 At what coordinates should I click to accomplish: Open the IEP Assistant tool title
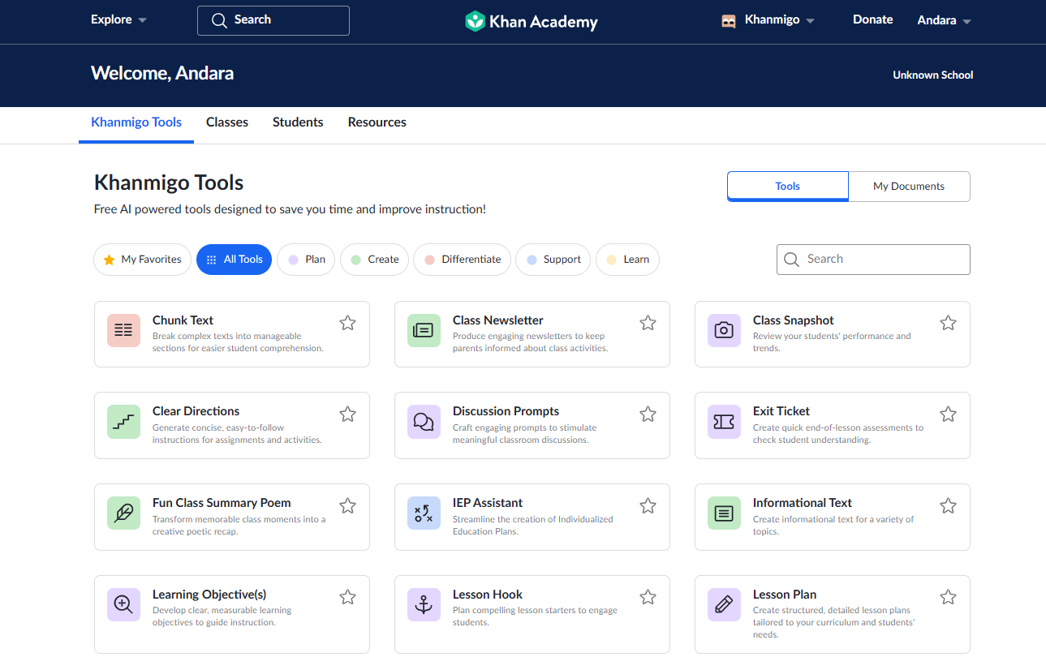(488, 503)
